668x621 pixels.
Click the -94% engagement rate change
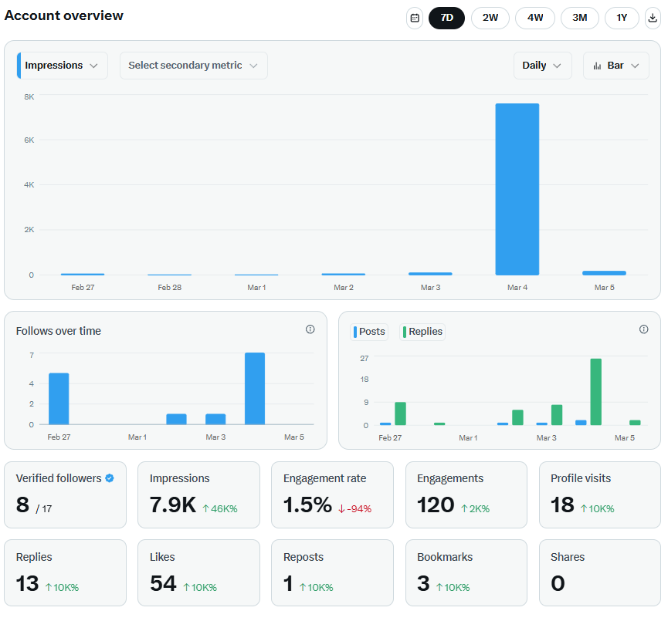point(355,508)
